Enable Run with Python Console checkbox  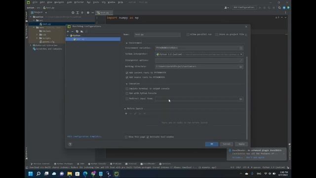point(127,93)
